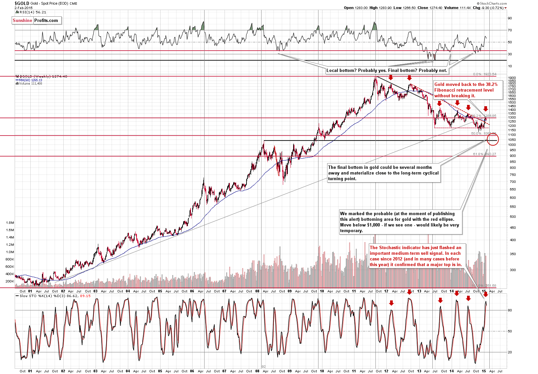This screenshot has height=374, width=538.
Task: Click the Open 1283.00 value
Action: pyautogui.click(x=356, y=8)
